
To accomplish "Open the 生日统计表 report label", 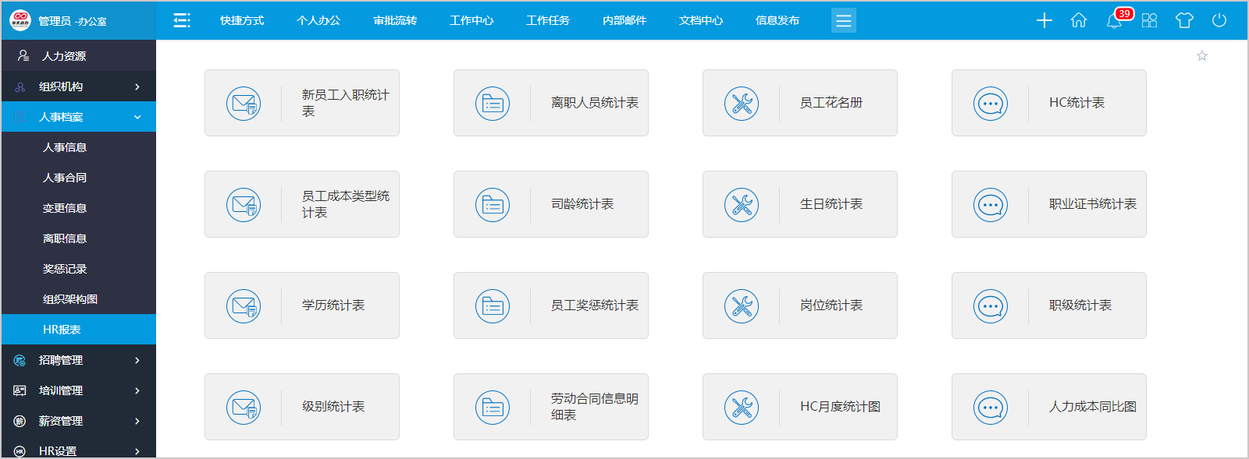I will (831, 204).
